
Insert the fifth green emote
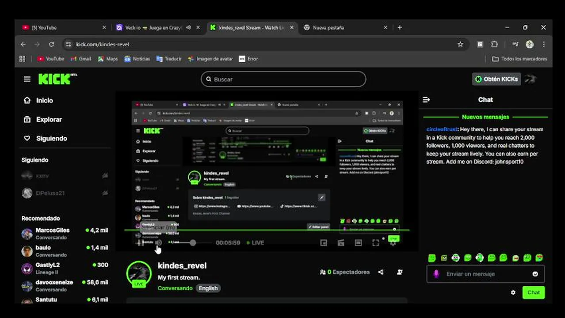coord(480,258)
